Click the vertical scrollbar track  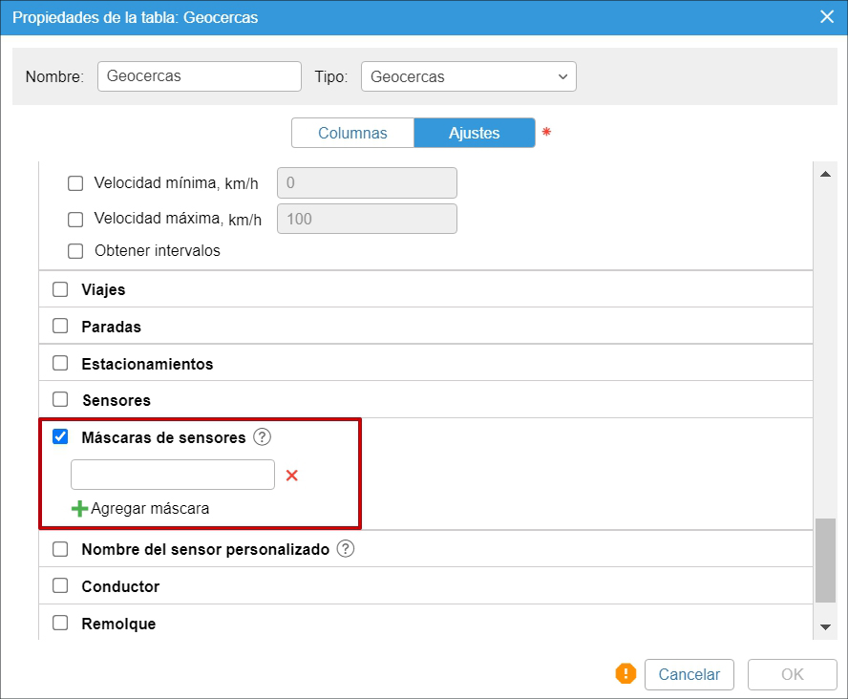[825, 382]
